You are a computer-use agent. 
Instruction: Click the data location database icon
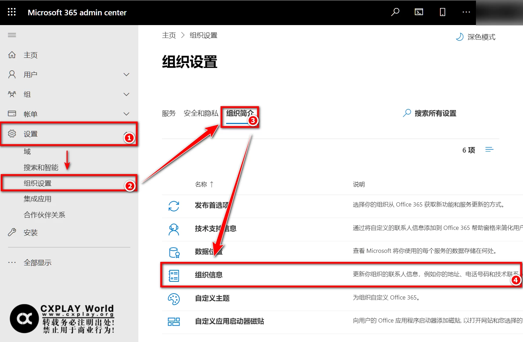(x=174, y=252)
